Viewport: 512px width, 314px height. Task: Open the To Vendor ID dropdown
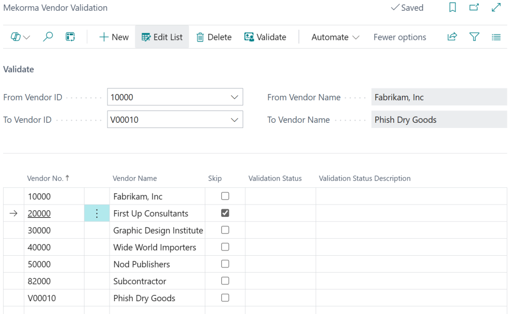click(x=234, y=119)
